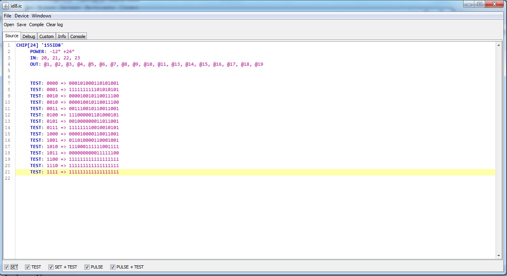Image resolution: width=507 pixels, height=276 pixels.
Task: Open the Info tab
Action: click(x=62, y=36)
